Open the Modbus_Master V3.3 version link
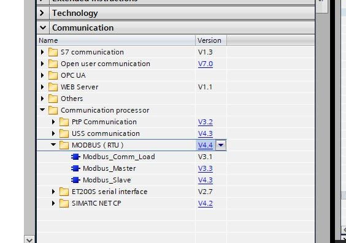 [x=206, y=168]
